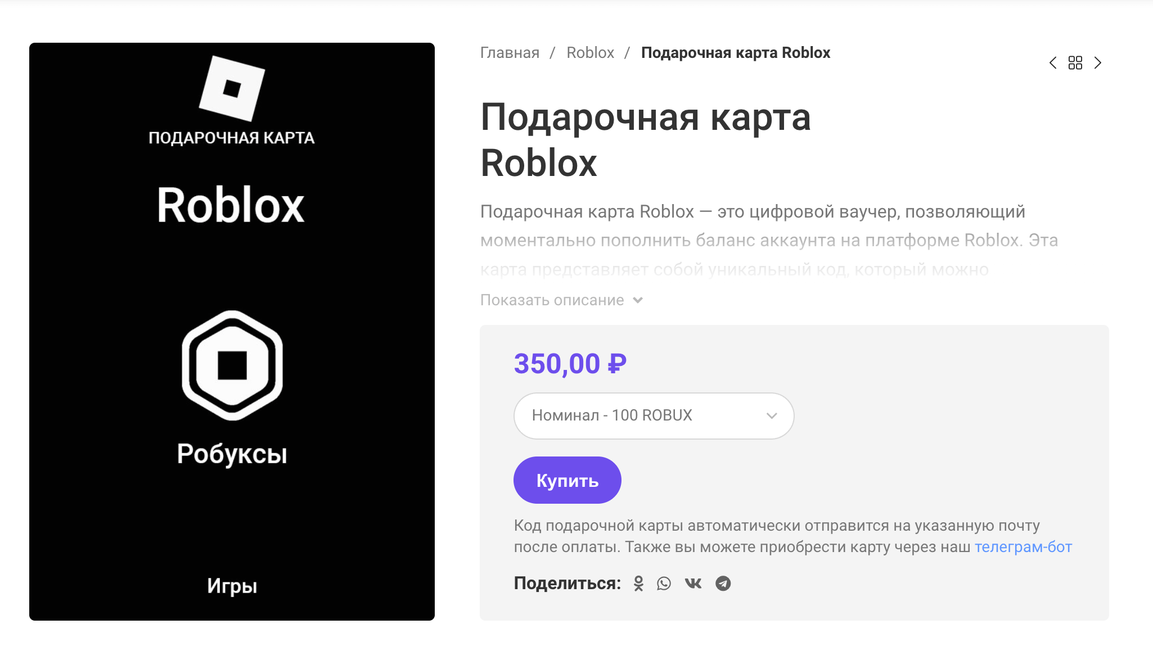Share via WhatsApp icon
Screen dimensions: 1153x651
tap(664, 584)
